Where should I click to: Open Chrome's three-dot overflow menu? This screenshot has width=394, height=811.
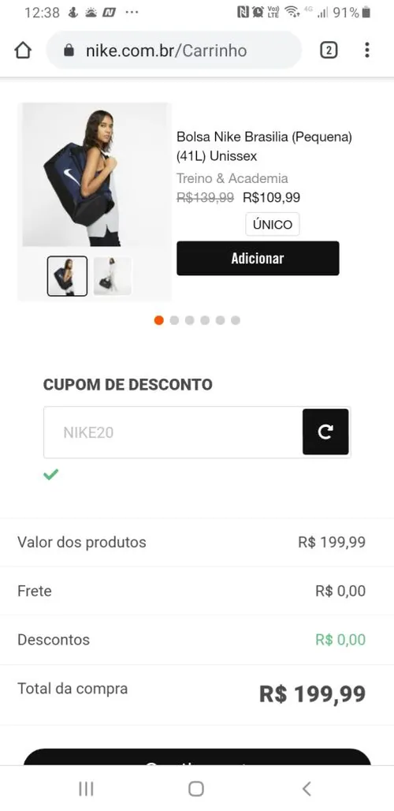point(366,50)
